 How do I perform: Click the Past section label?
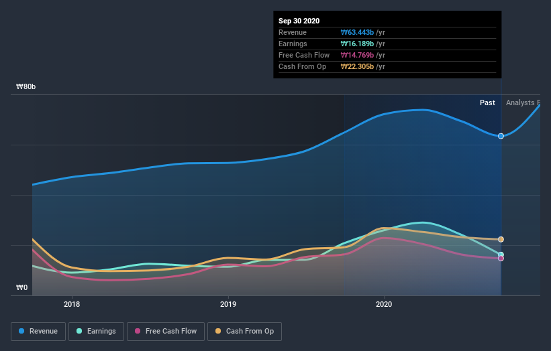(x=487, y=102)
